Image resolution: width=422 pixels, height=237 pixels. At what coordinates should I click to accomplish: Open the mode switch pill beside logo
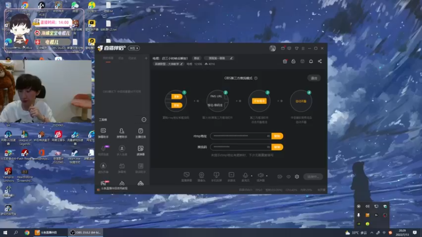[134, 48]
